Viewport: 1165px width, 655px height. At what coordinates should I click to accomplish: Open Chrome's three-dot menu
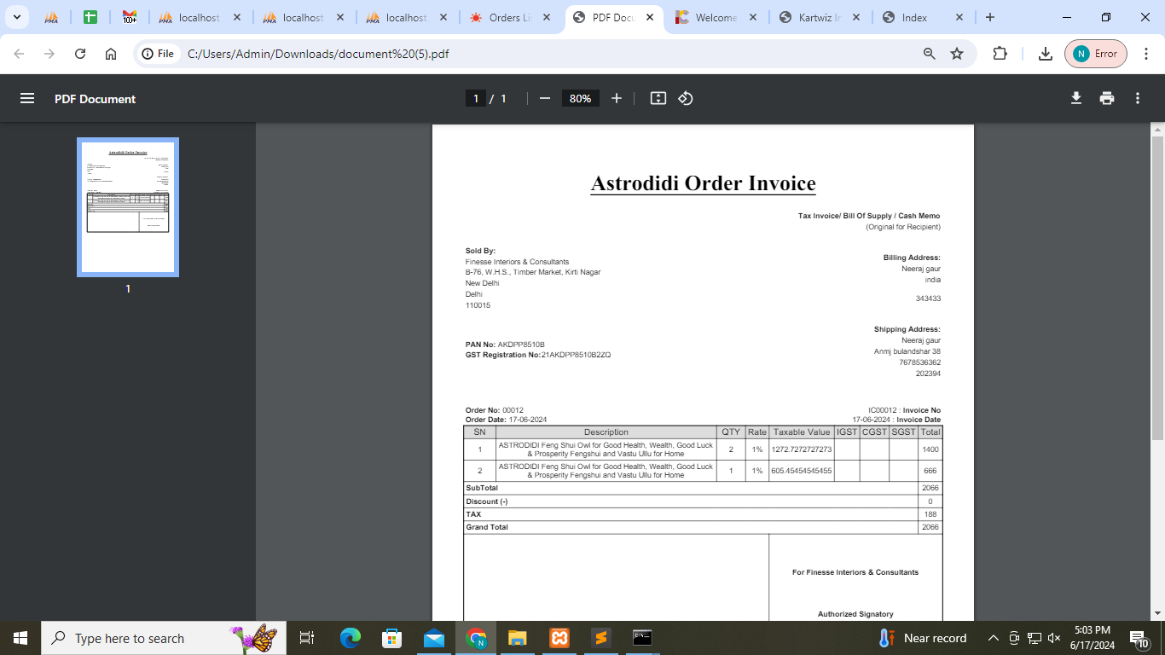(x=1145, y=54)
